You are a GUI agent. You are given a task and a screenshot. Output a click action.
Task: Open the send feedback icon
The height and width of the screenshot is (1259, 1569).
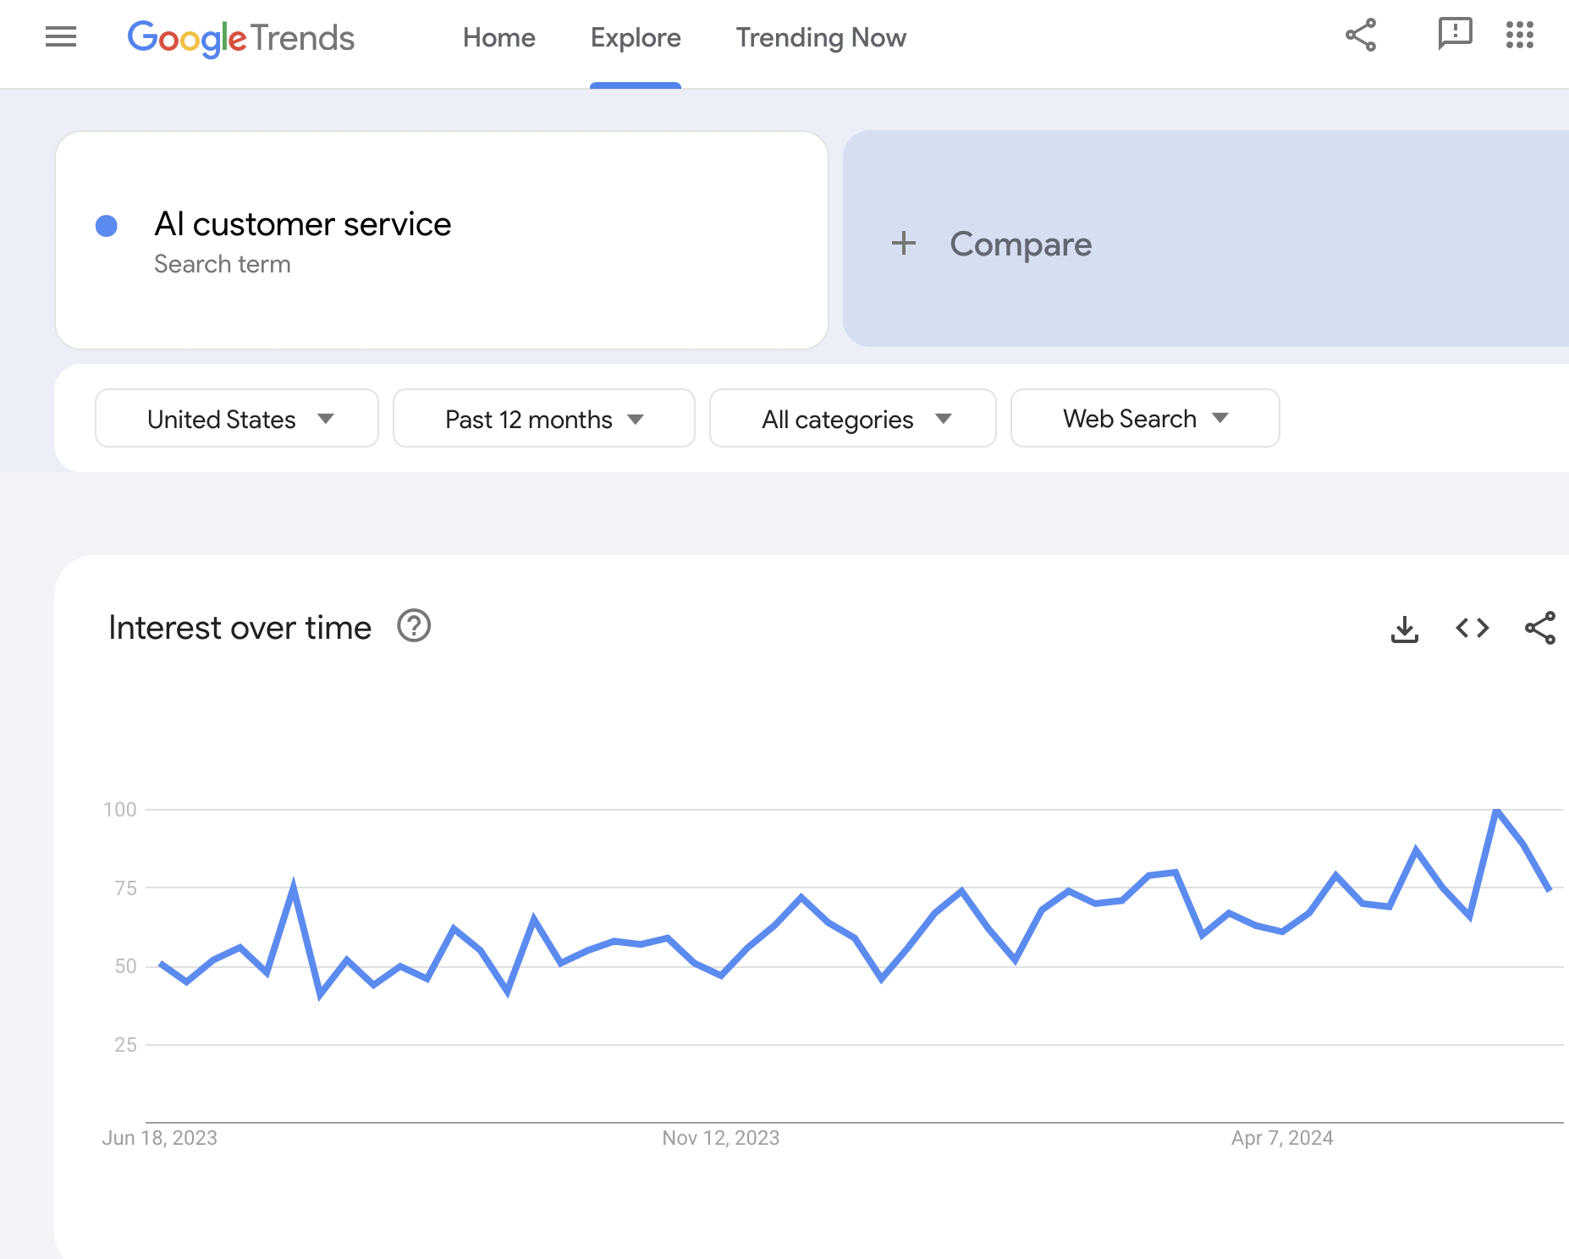pos(1455,36)
